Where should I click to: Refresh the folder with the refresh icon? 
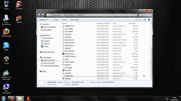point(136,15)
